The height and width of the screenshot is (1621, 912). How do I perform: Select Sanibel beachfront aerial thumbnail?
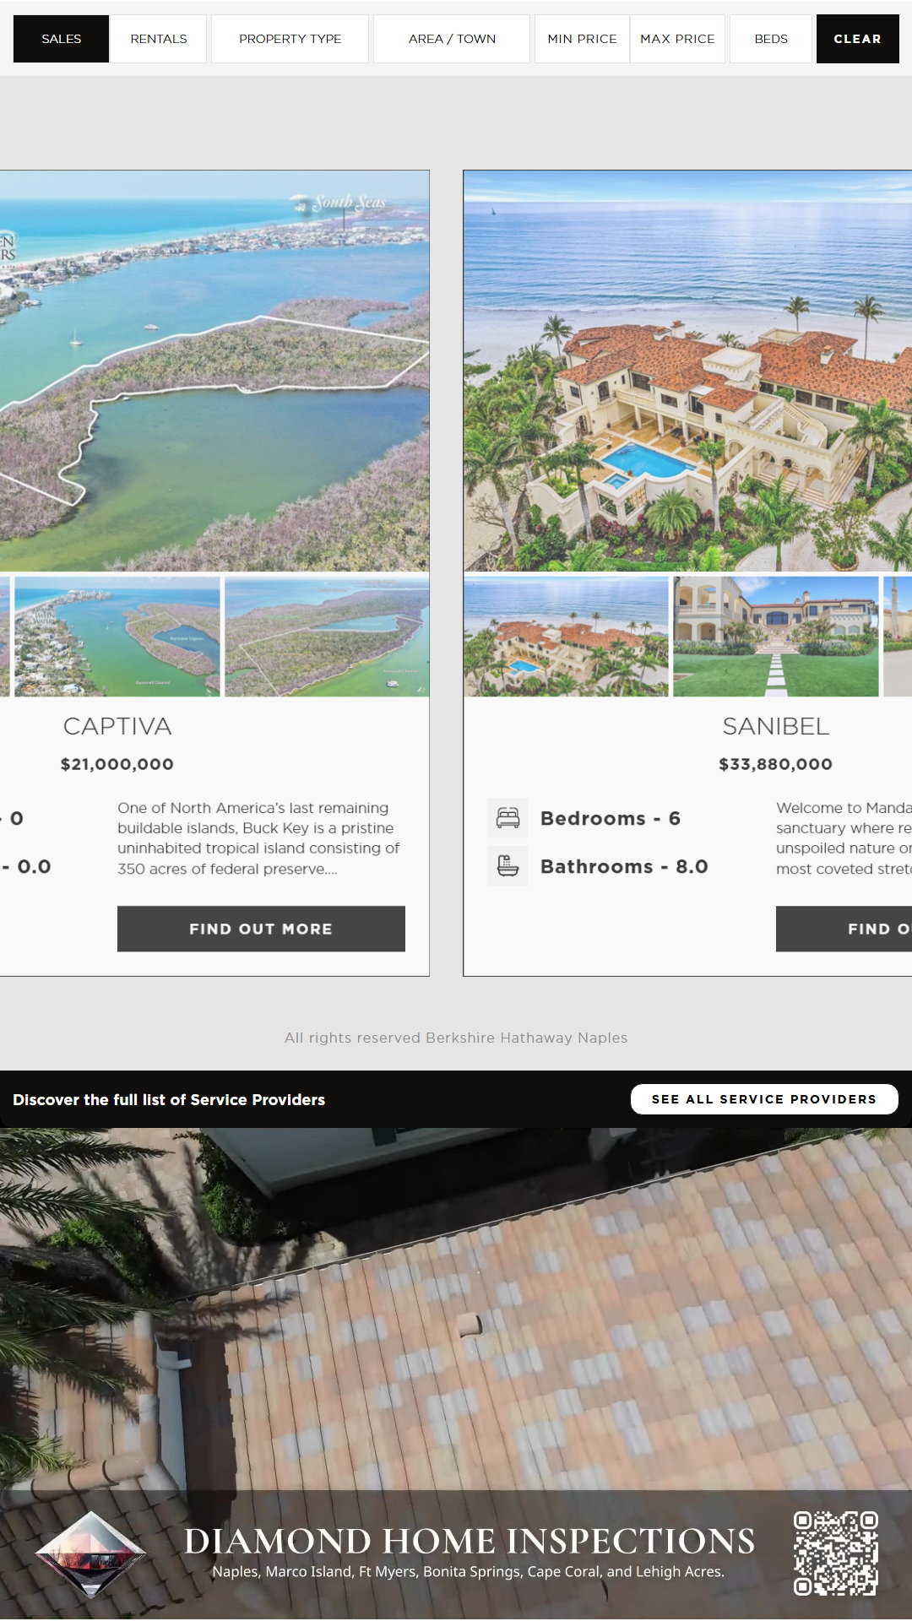(566, 637)
